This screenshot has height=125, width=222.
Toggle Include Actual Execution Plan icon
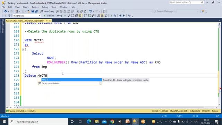click(85, 16)
